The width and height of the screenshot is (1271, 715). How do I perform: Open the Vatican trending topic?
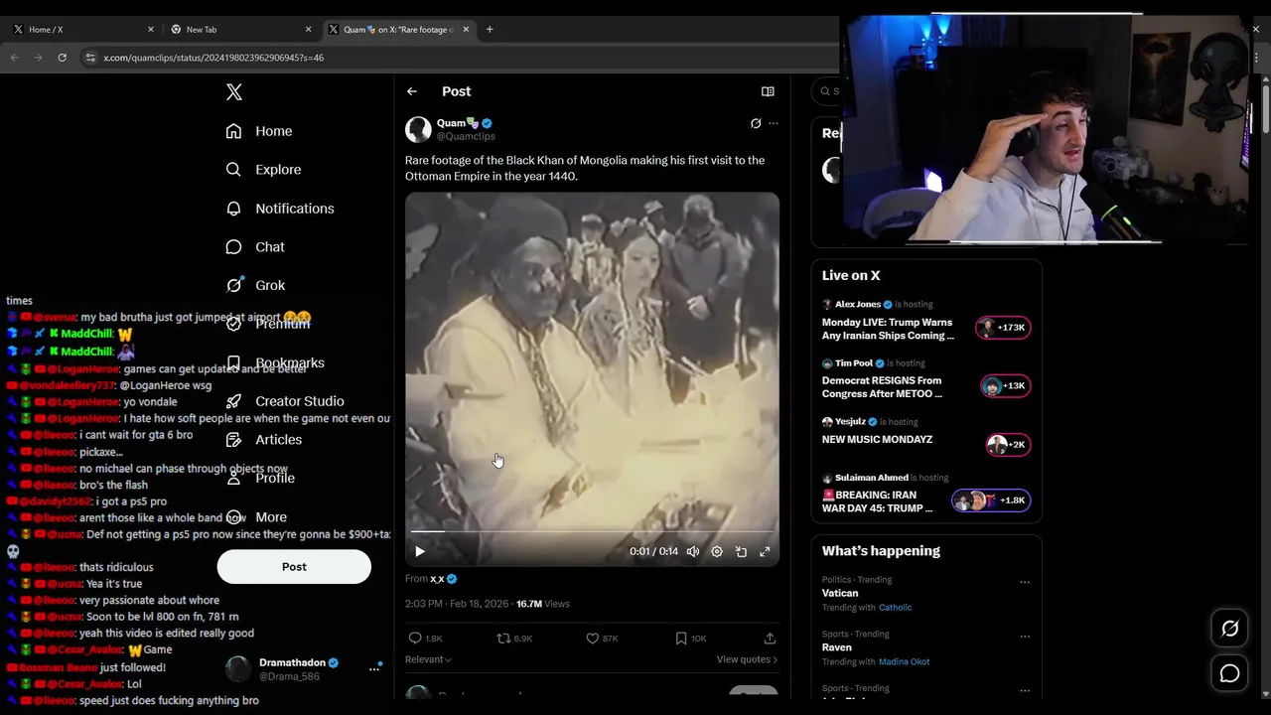tap(840, 593)
